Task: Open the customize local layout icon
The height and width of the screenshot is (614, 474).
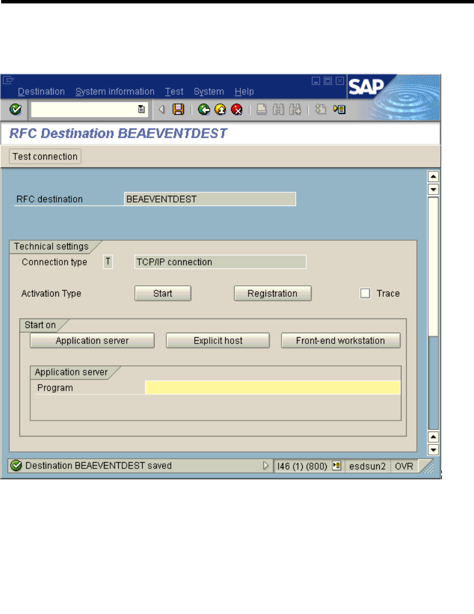Action: [339, 109]
